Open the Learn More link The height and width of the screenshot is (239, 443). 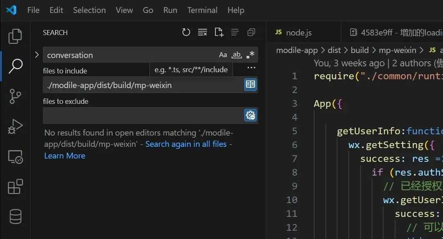pyautogui.click(x=65, y=156)
